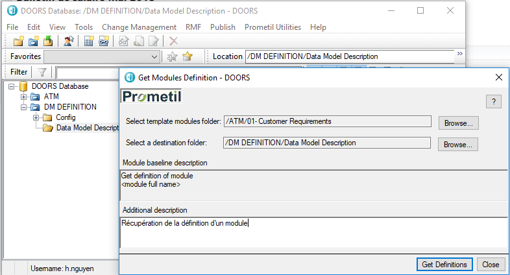510x275 pixels.
Task: Click the New Formal Module toolbar icon
Action: [x=88, y=41]
